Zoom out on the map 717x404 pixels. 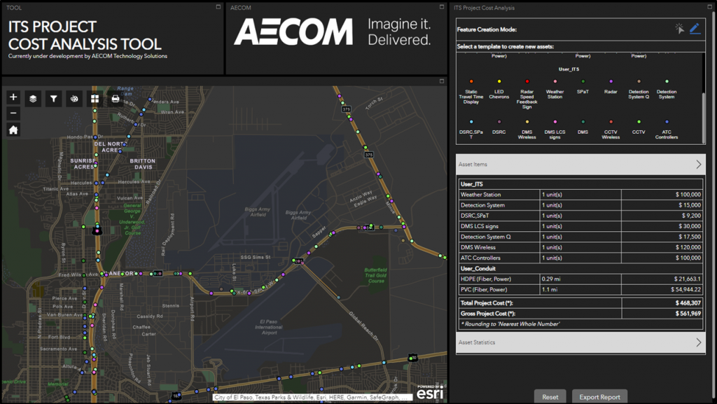click(x=13, y=113)
